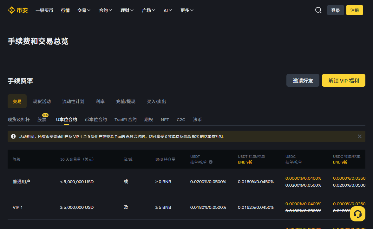
Task: Click the 或 cell in 普通用户 row
Action: pyautogui.click(x=126, y=182)
